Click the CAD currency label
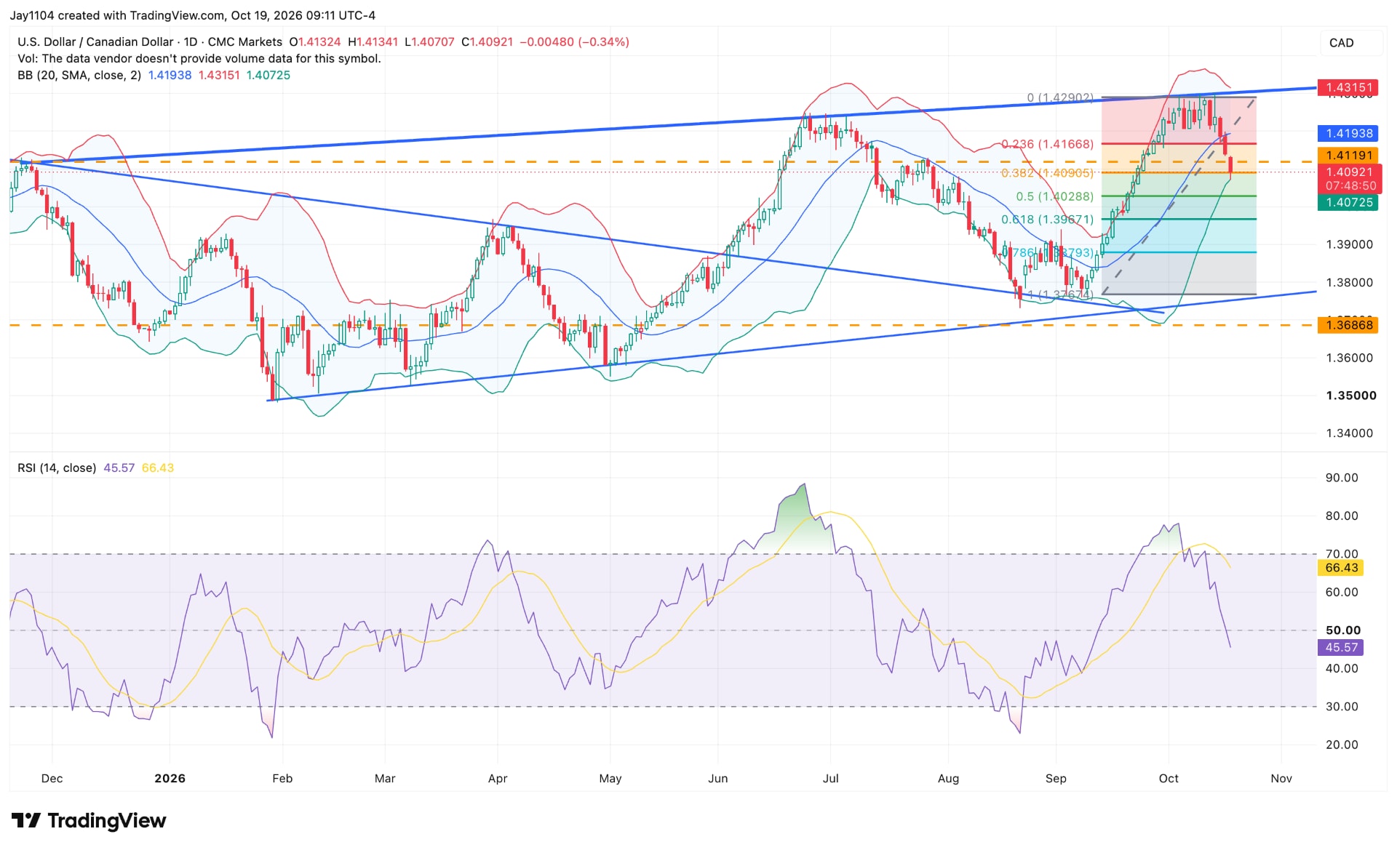 [1341, 43]
